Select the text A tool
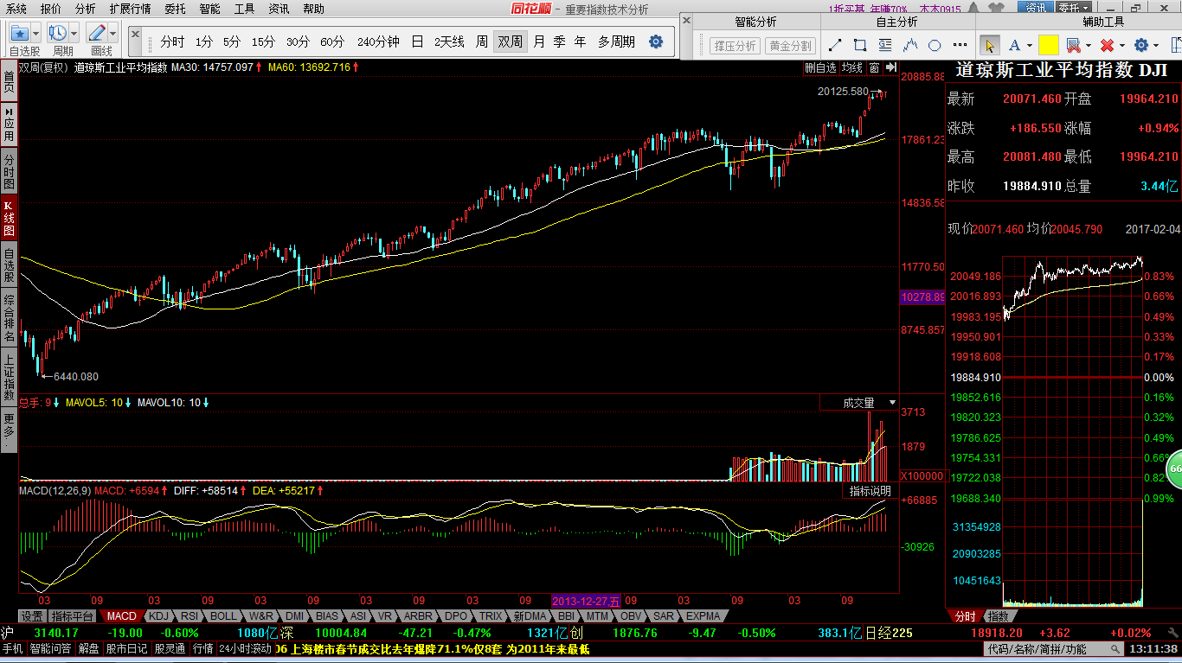 (1015, 45)
